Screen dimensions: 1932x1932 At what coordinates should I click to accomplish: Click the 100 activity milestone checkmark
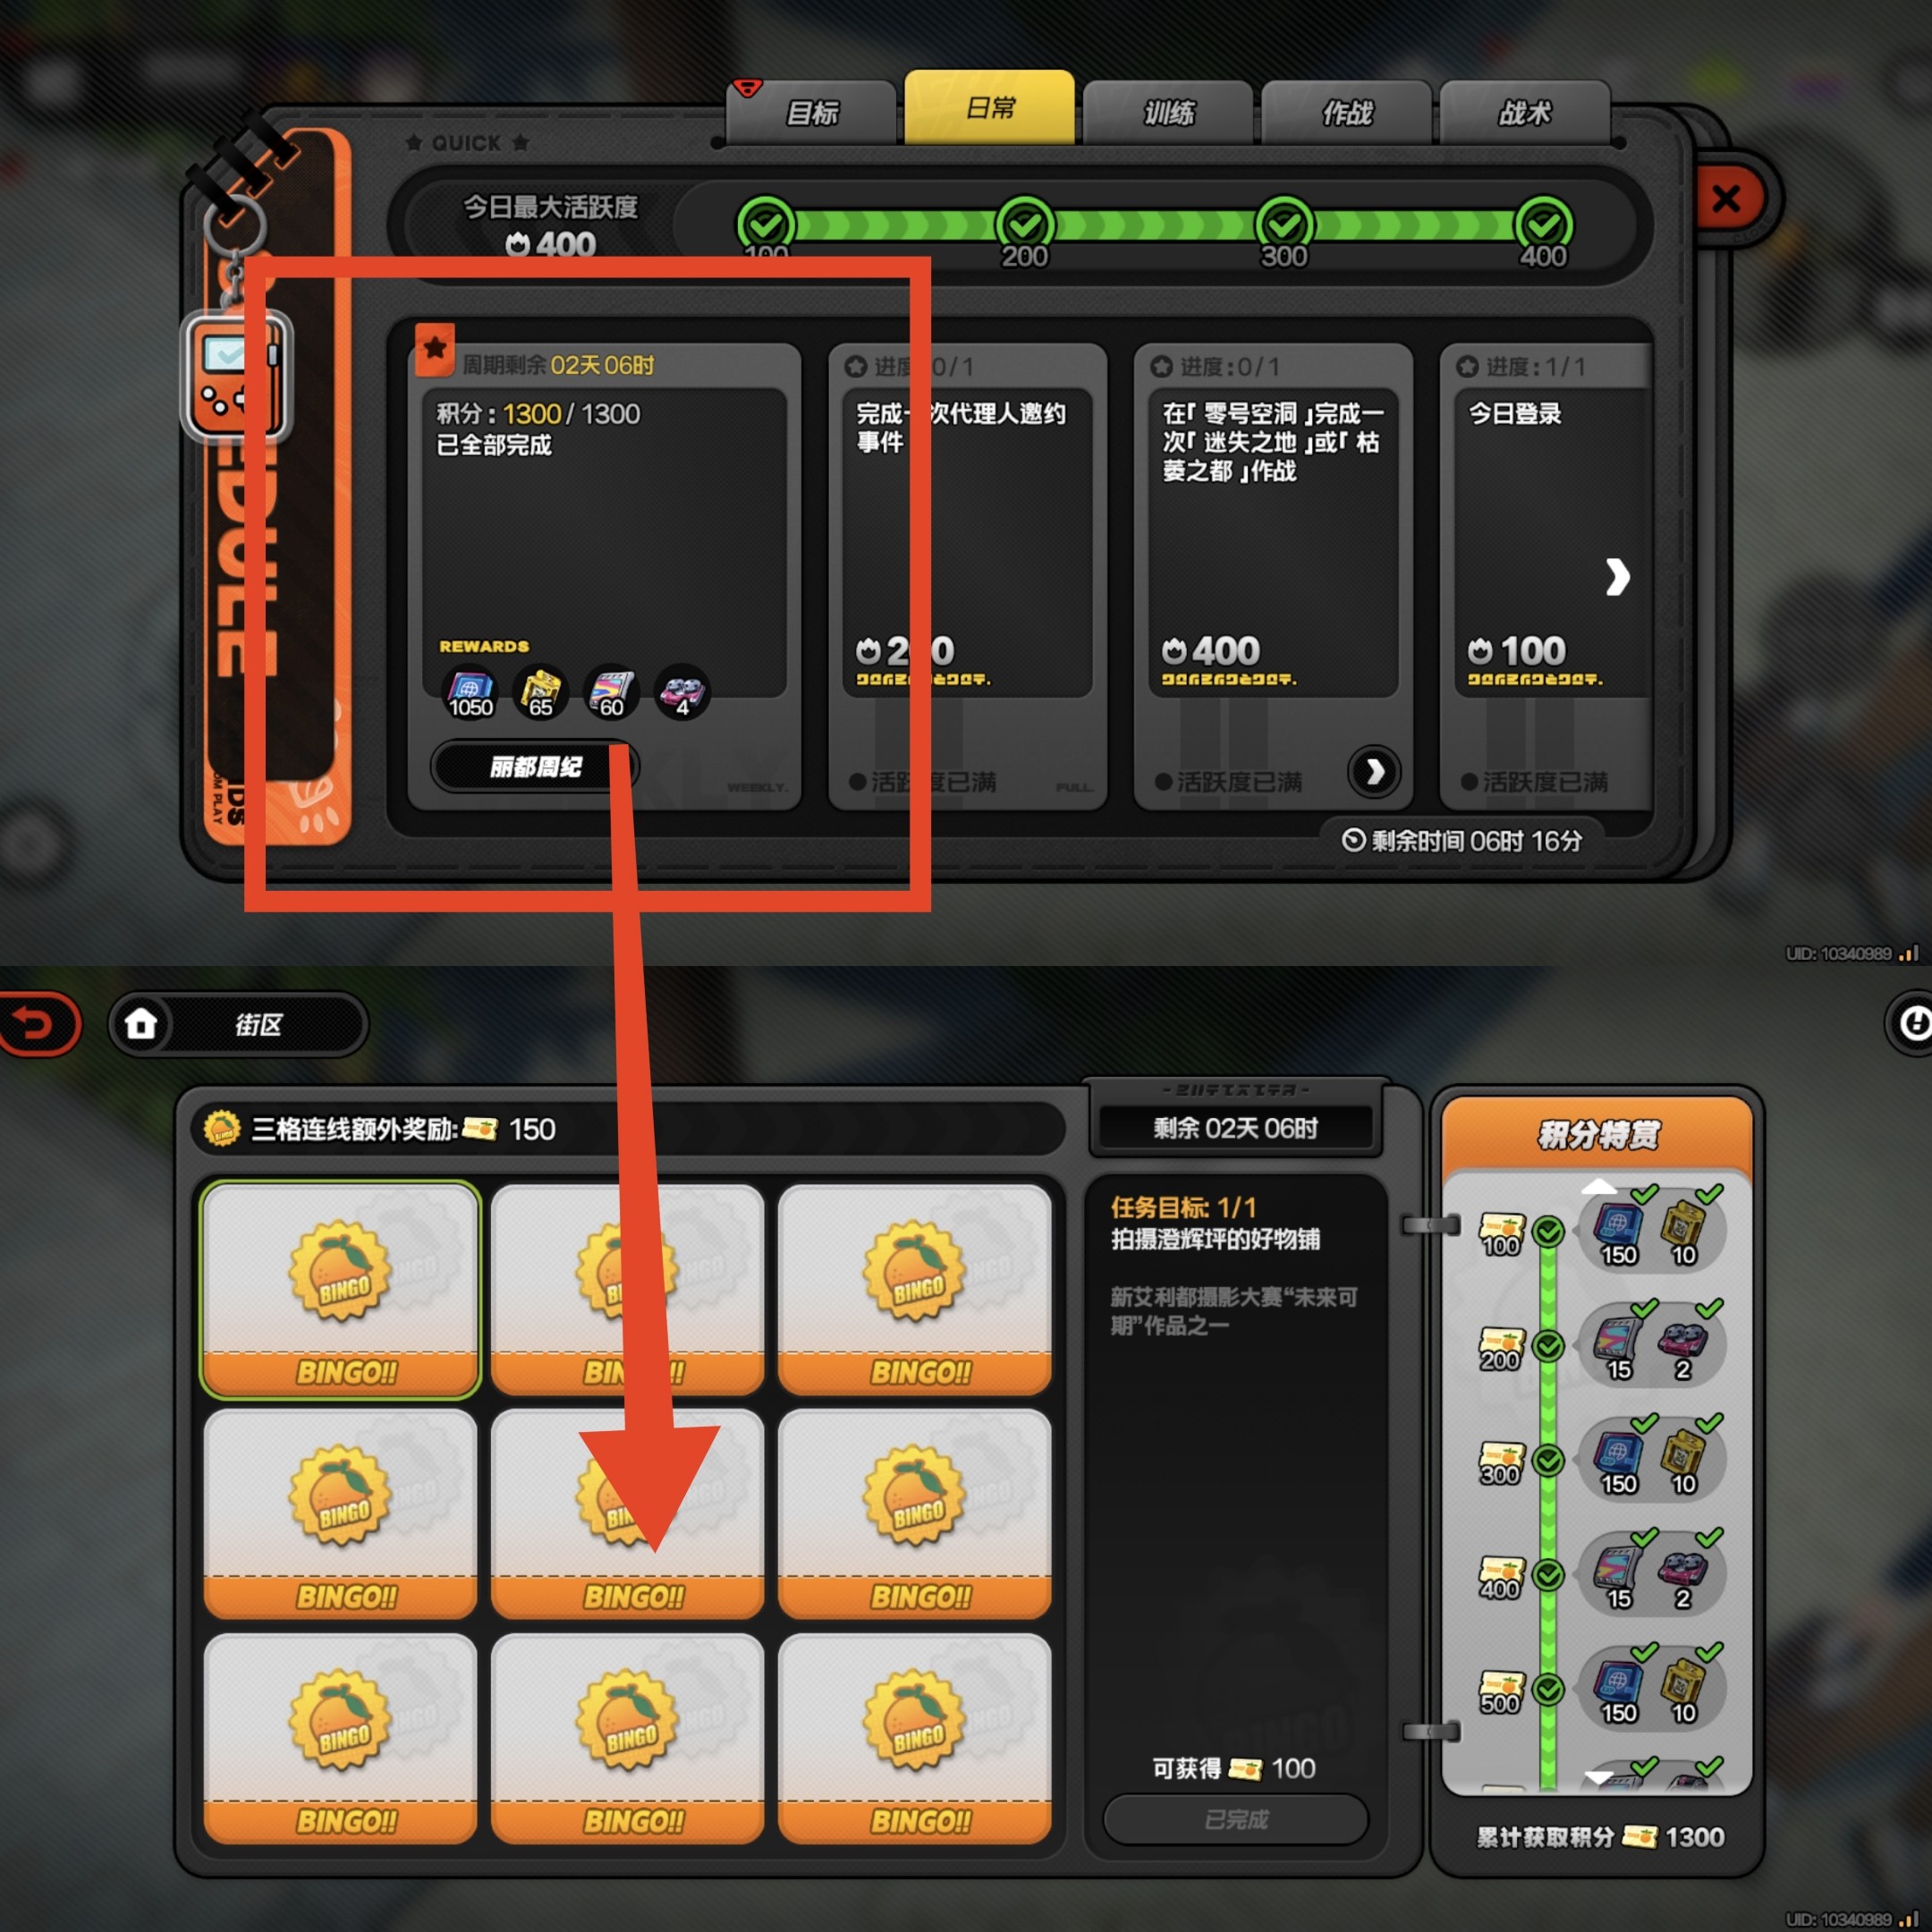[766, 224]
